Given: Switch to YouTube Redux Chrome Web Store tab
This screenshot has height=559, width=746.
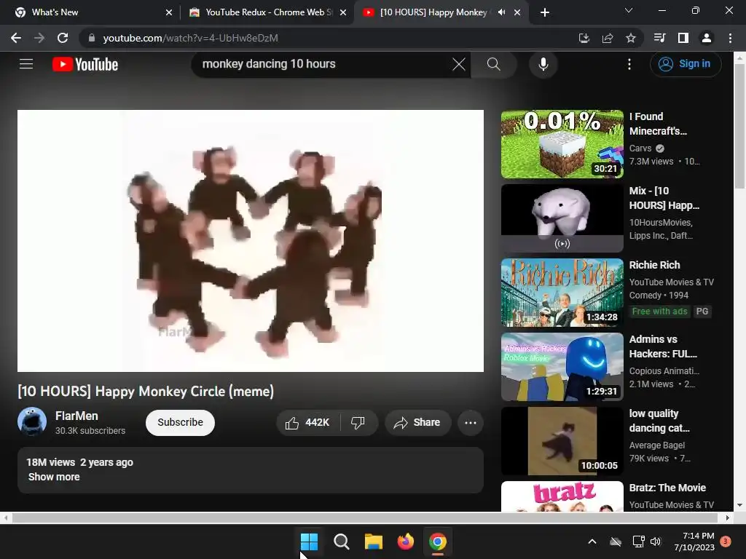Looking at the screenshot, I should (267, 12).
